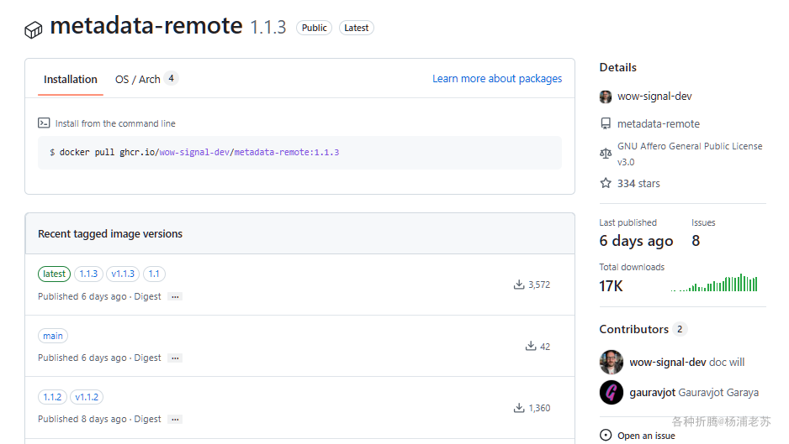Open metadata-remote:1.1.3 link in docker pull command
The image size is (789, 444).
click(x=287, y=152)
